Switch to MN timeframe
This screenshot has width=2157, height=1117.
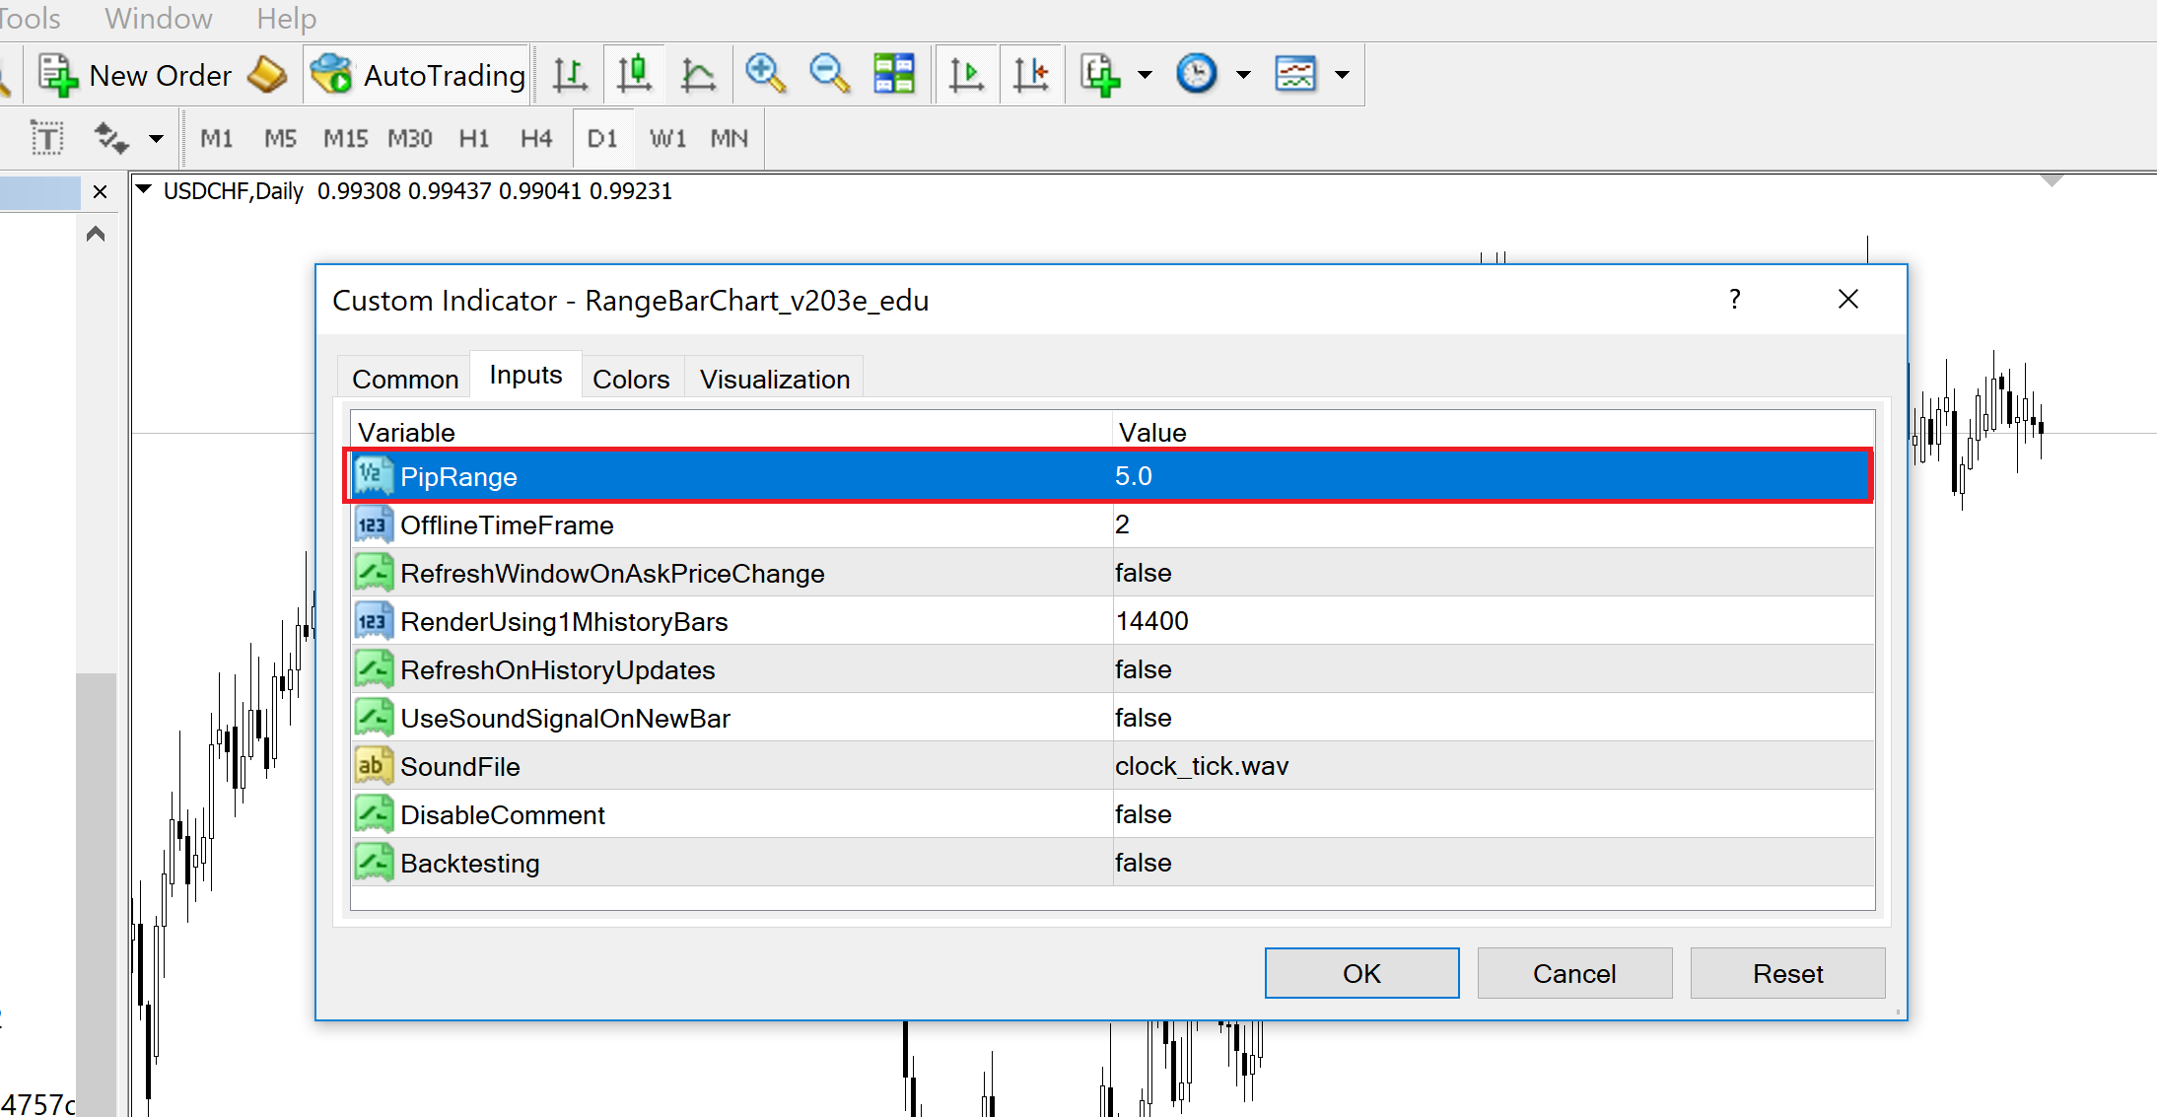pyautogui.click(x=730, y=139)
